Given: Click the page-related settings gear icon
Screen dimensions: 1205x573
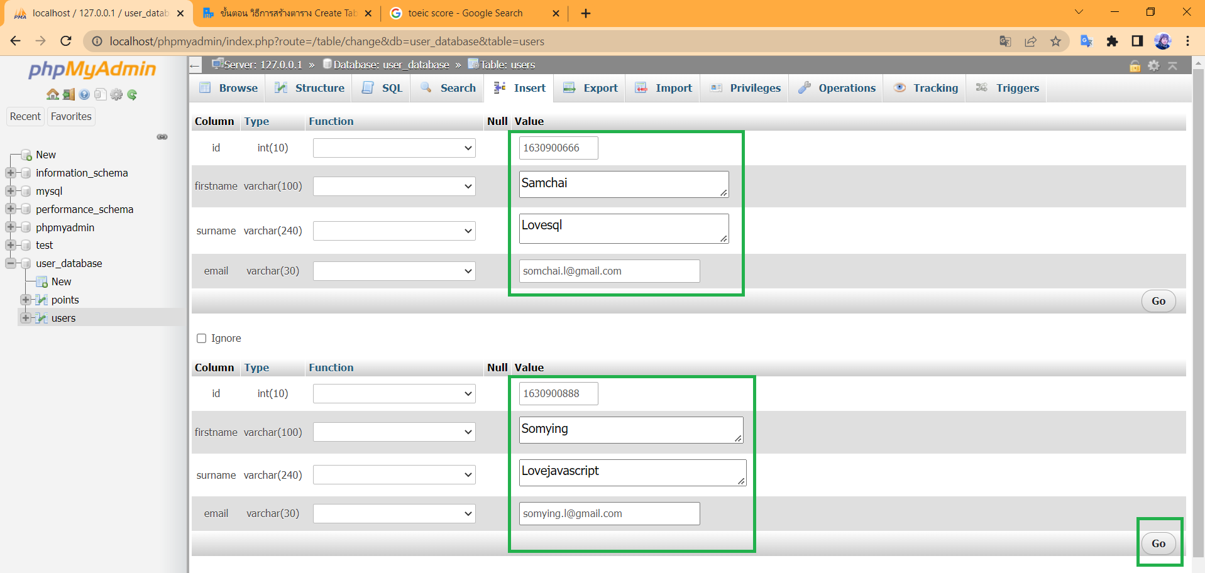Looking at the screenshot, I should (1153, 65).
